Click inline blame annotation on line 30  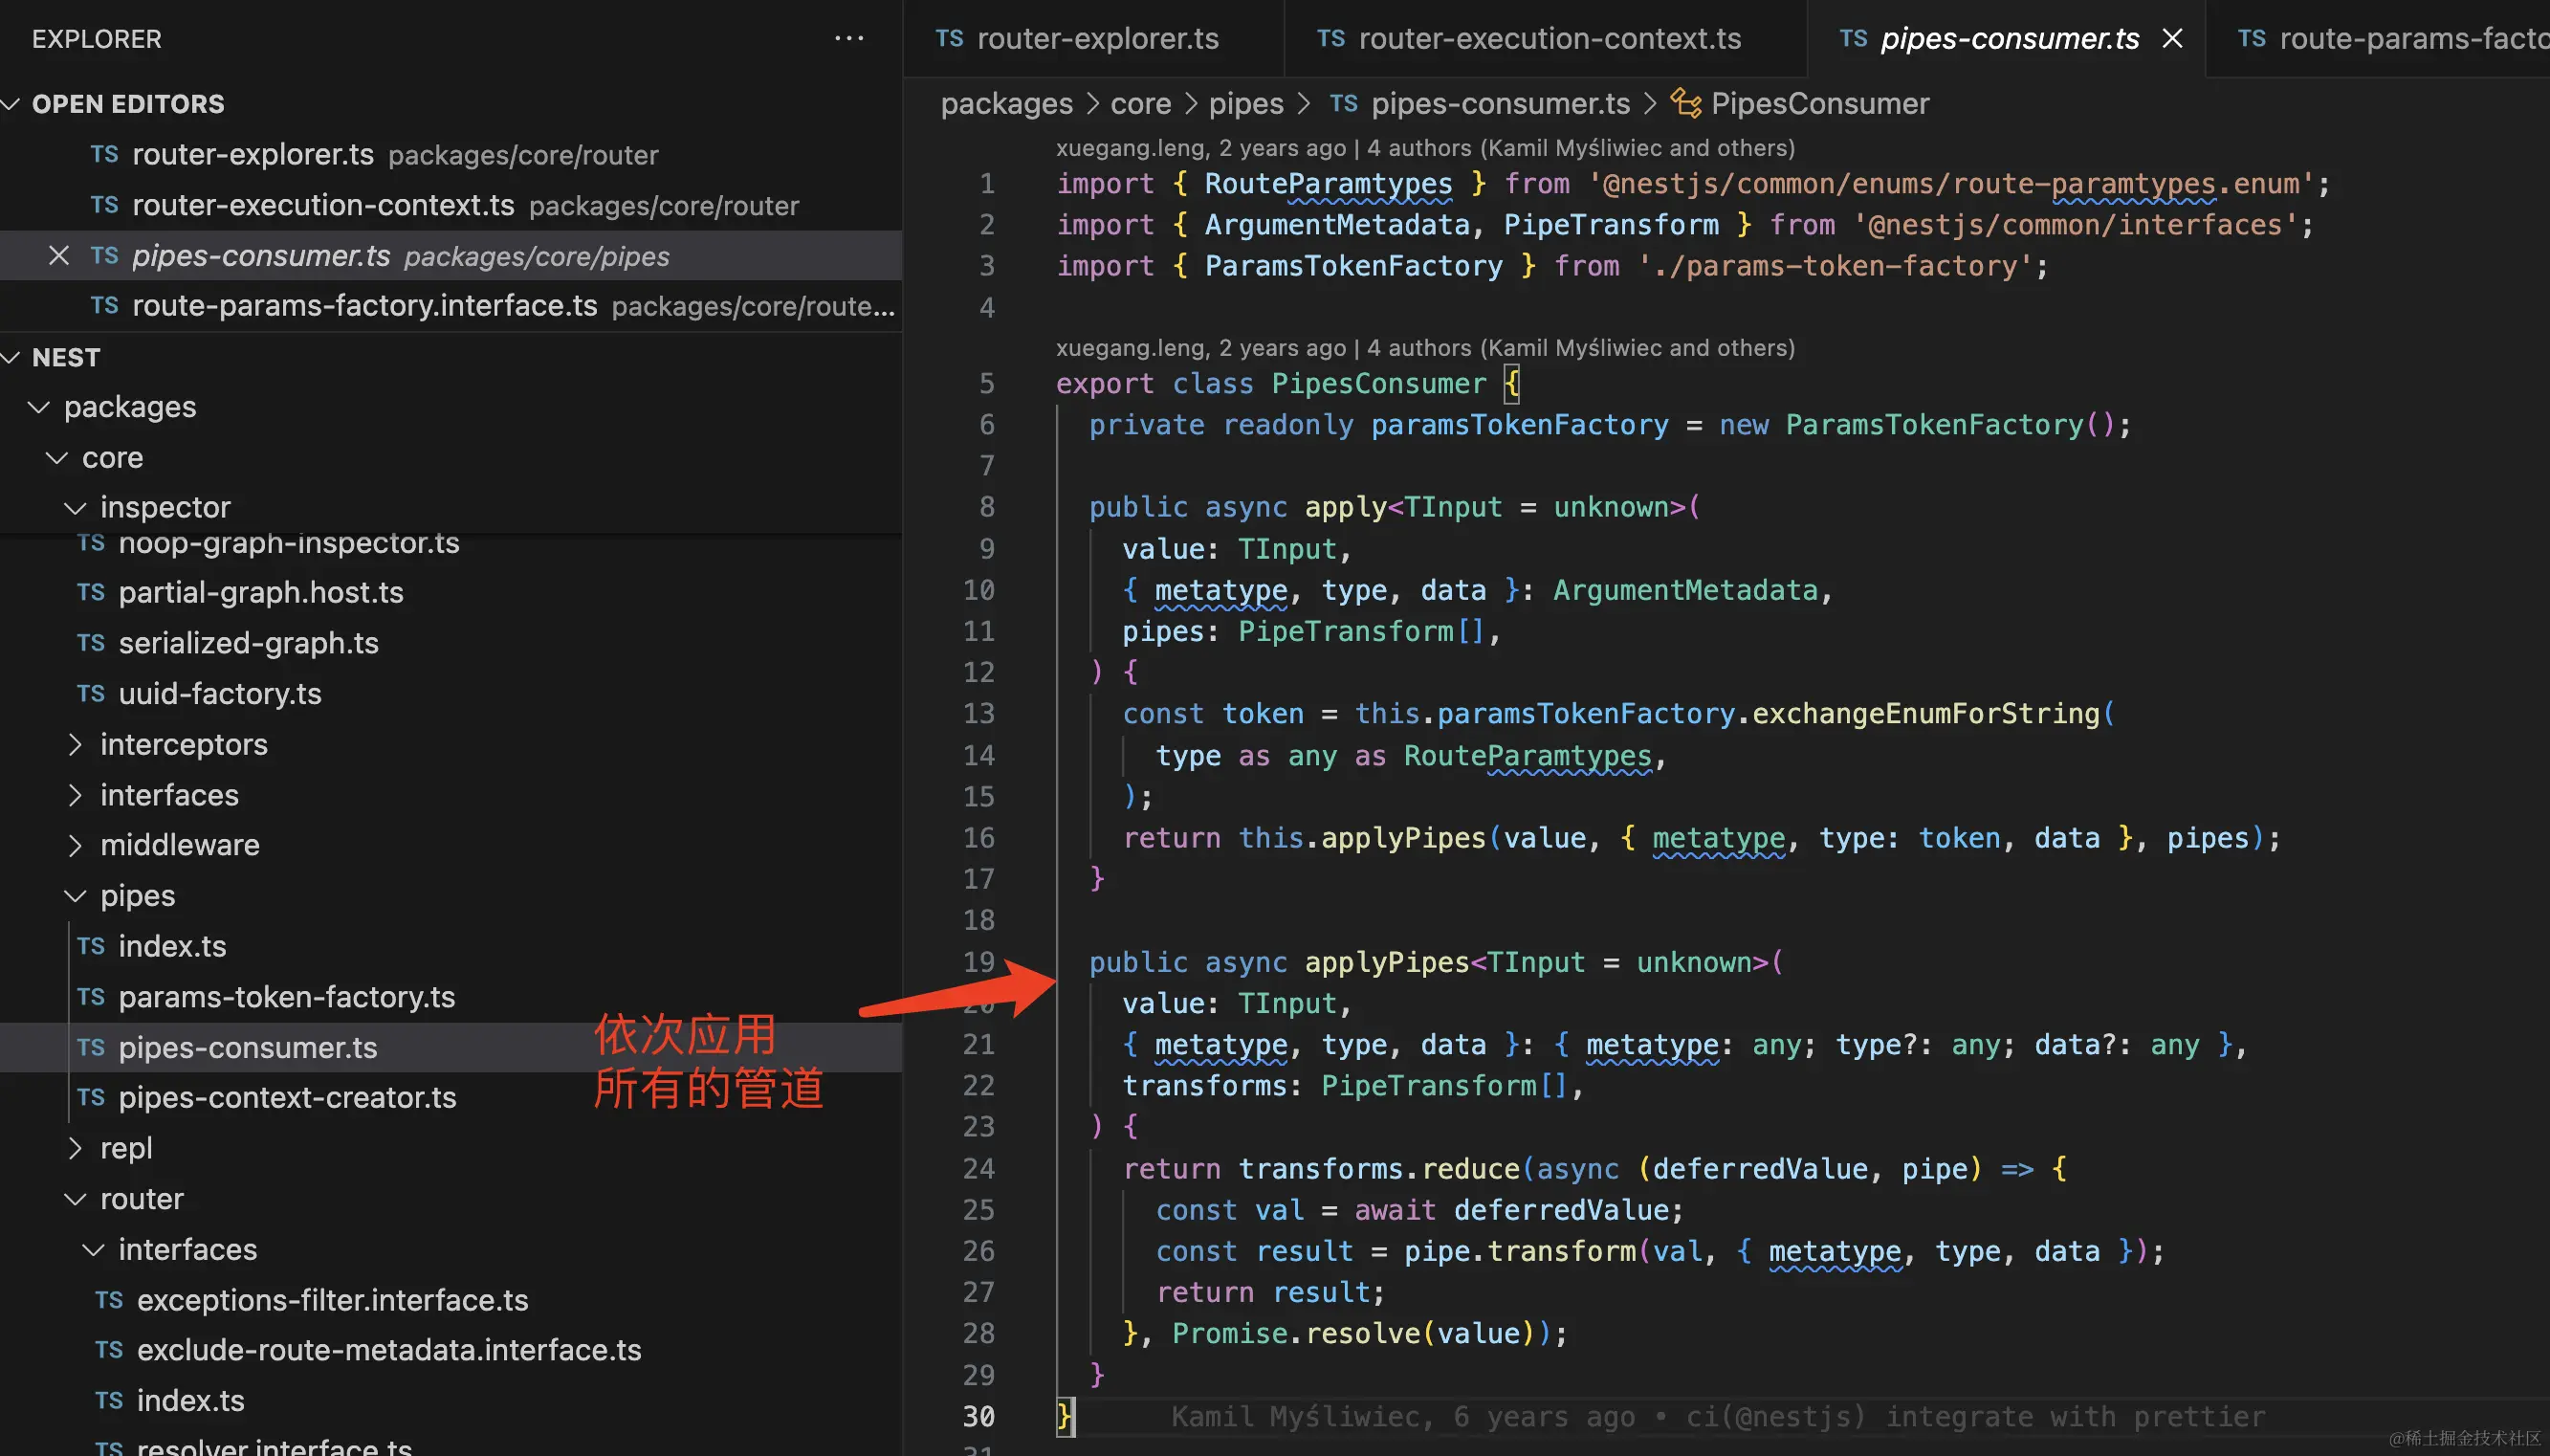[x=1717, y=1416]
